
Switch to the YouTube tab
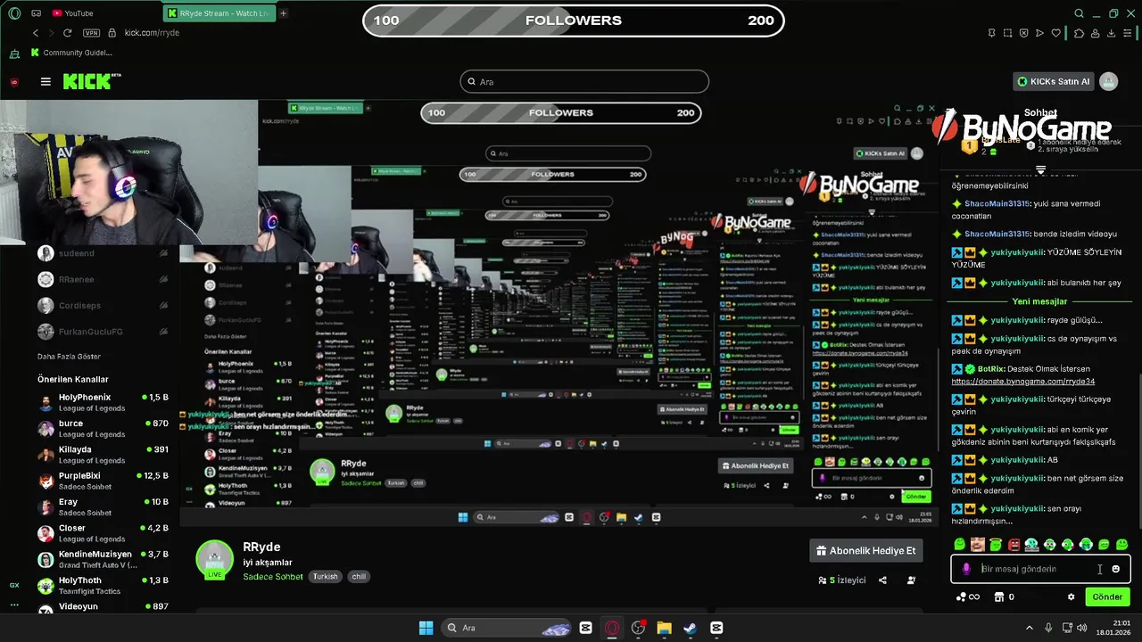point(73,13)
